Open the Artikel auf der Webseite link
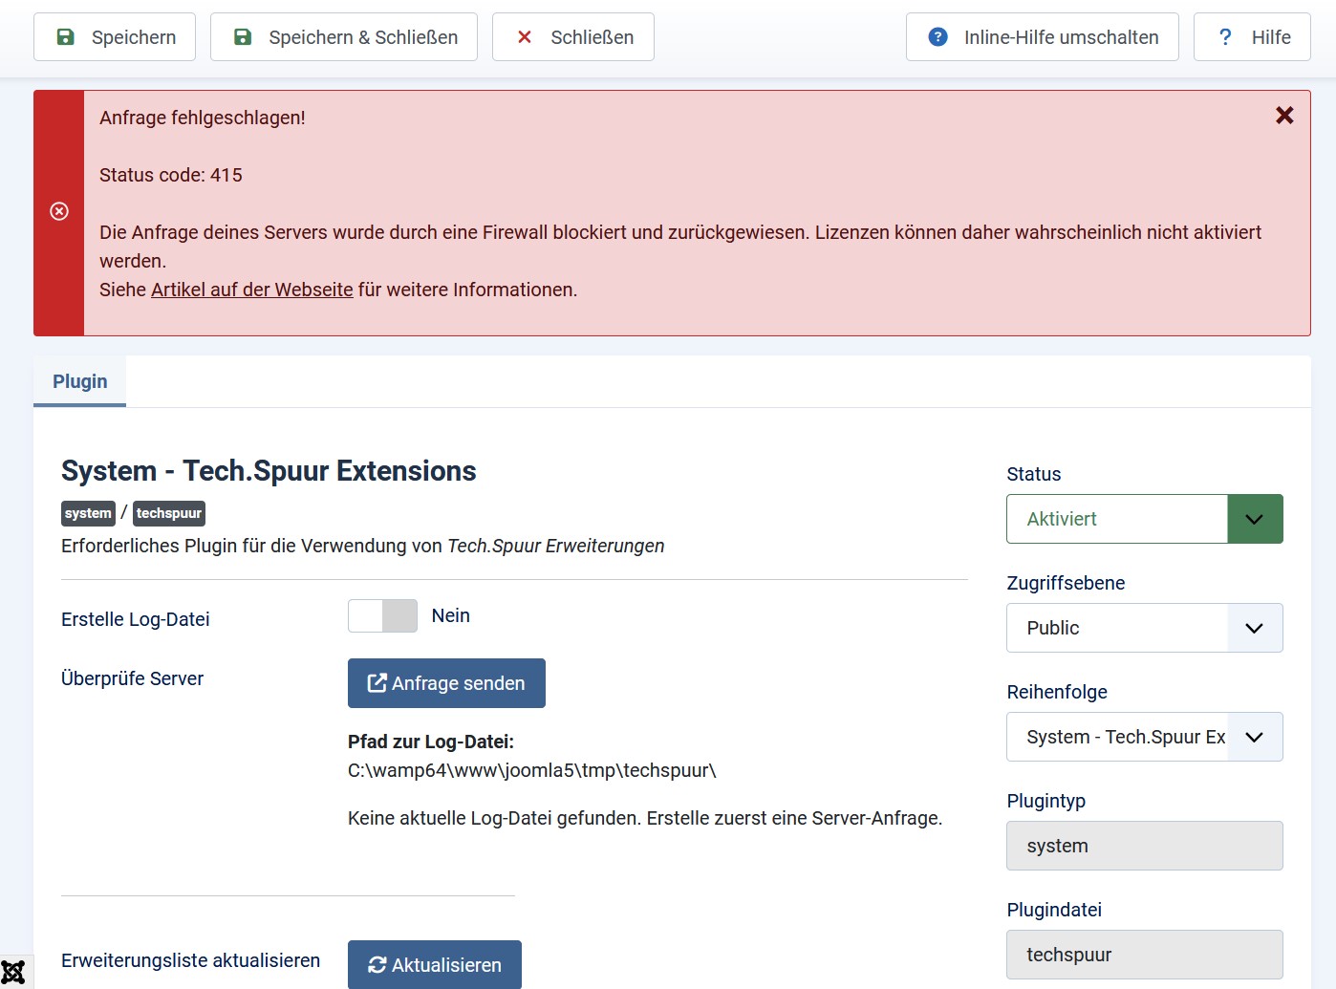 252,290
